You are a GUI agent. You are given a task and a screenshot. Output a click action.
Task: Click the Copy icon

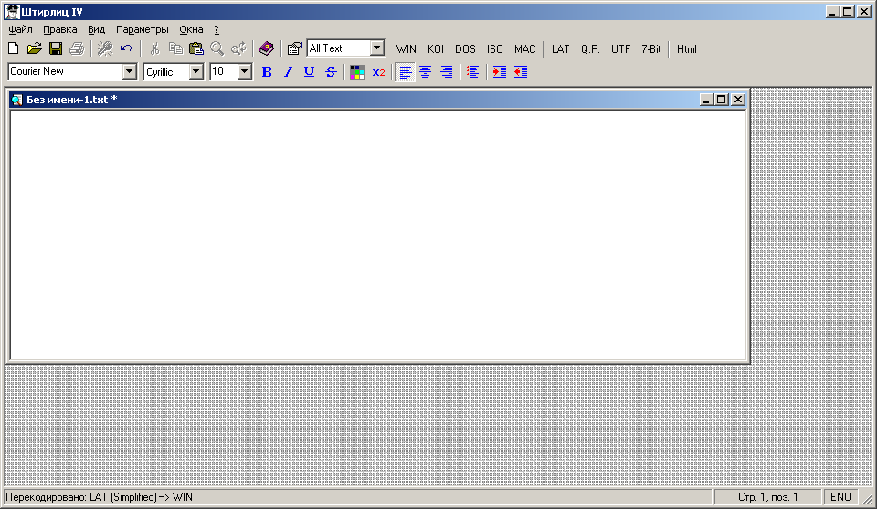pyautogui.click(x=175, y=48)
